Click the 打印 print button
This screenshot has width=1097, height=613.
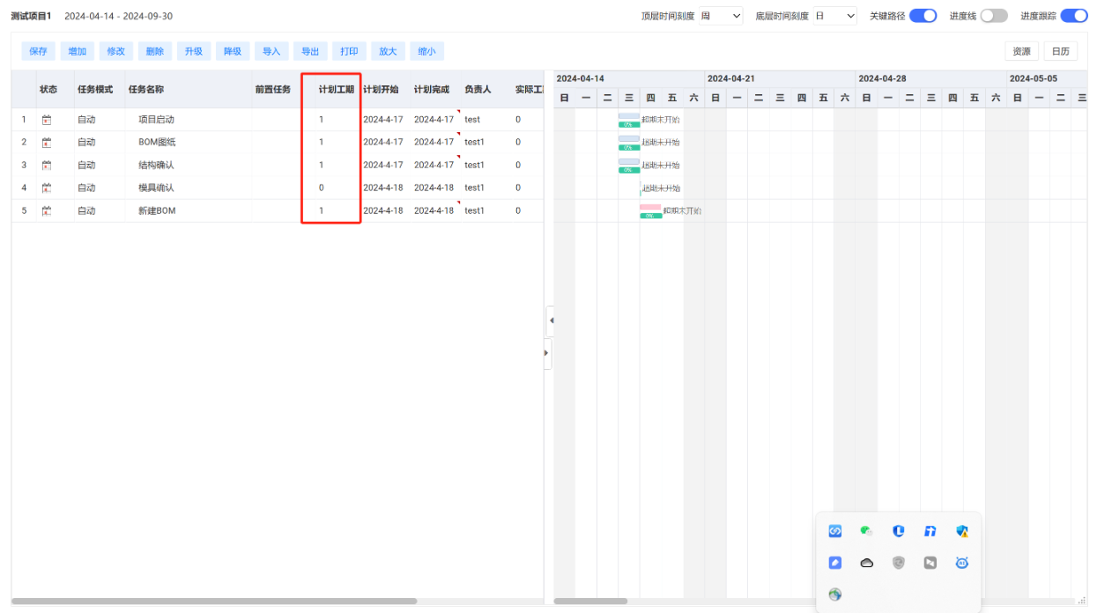click(349, 51)
